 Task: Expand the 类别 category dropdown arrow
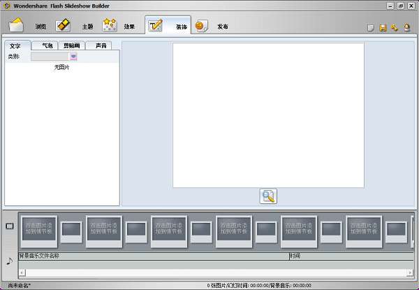(x=73, y=57)
